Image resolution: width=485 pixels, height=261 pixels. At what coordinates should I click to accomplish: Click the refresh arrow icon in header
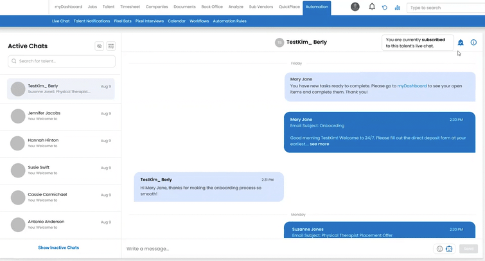coord(385,8)
